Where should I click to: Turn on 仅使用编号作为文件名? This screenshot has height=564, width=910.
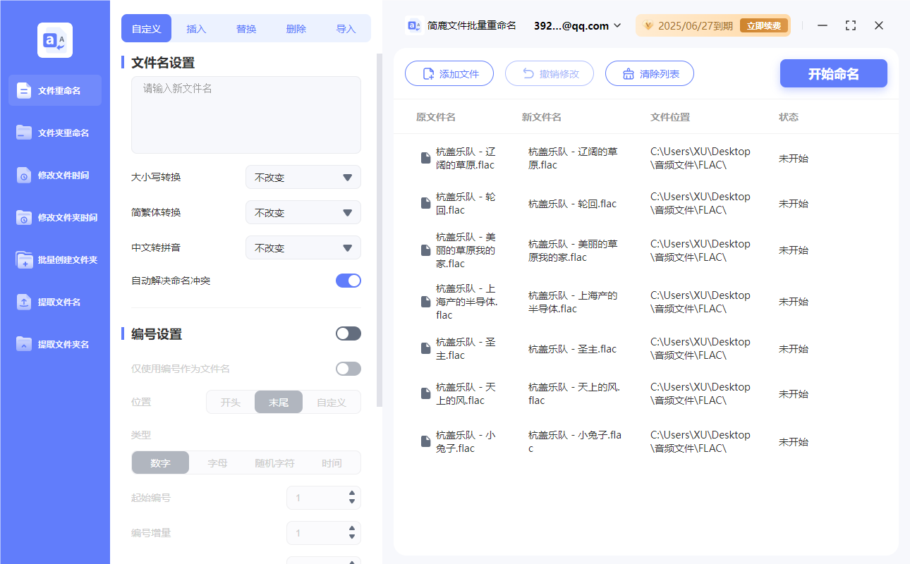click(x=348, y=368)
